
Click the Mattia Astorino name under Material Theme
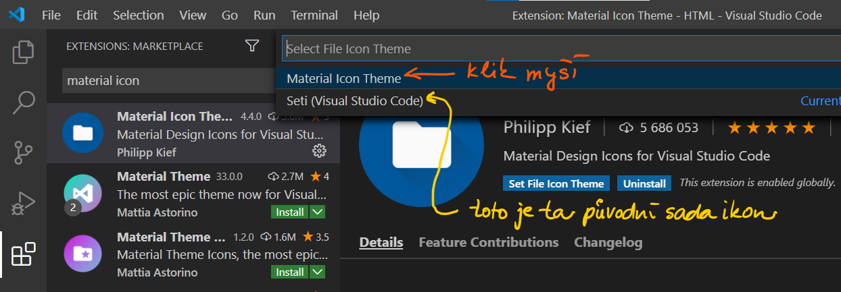[158, 212]
